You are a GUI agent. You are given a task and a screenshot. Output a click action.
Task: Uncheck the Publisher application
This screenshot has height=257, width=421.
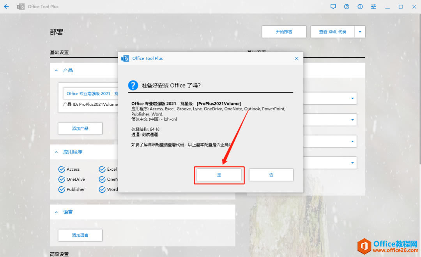62,189
